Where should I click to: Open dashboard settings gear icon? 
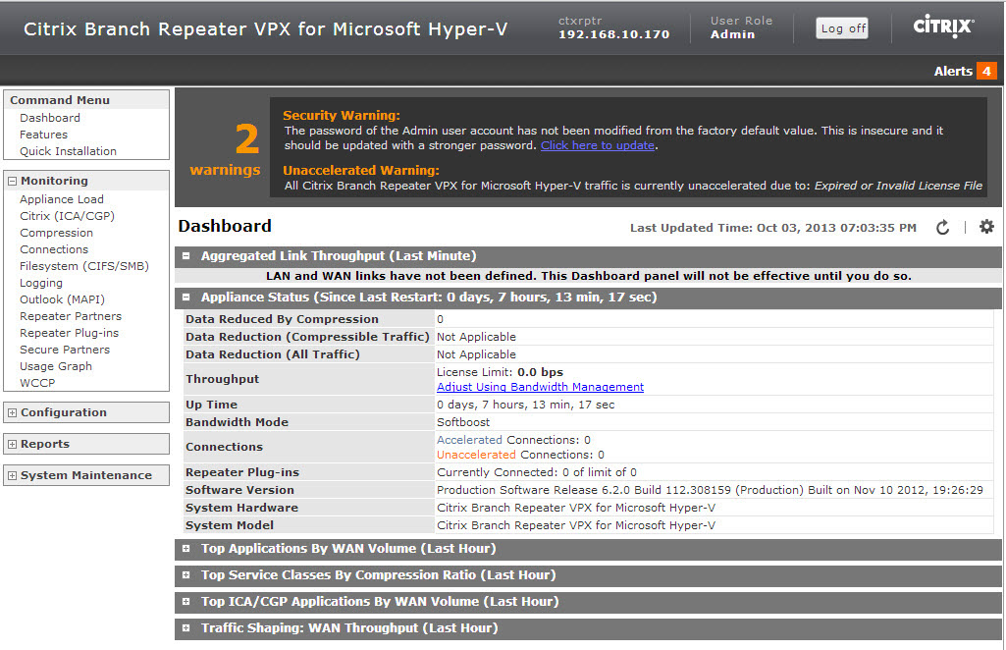pos(986,227)
